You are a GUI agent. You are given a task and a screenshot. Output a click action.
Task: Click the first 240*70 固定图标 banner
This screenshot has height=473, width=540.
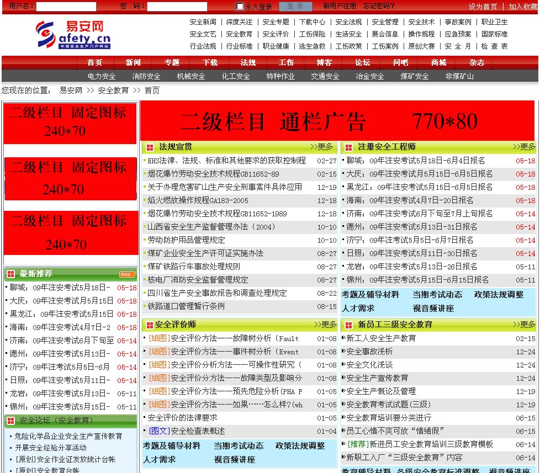(70, 123)
